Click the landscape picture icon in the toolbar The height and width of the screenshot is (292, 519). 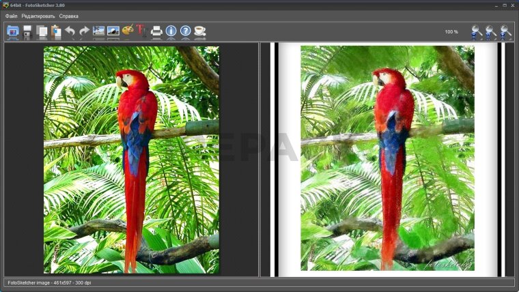click(113, 31)
